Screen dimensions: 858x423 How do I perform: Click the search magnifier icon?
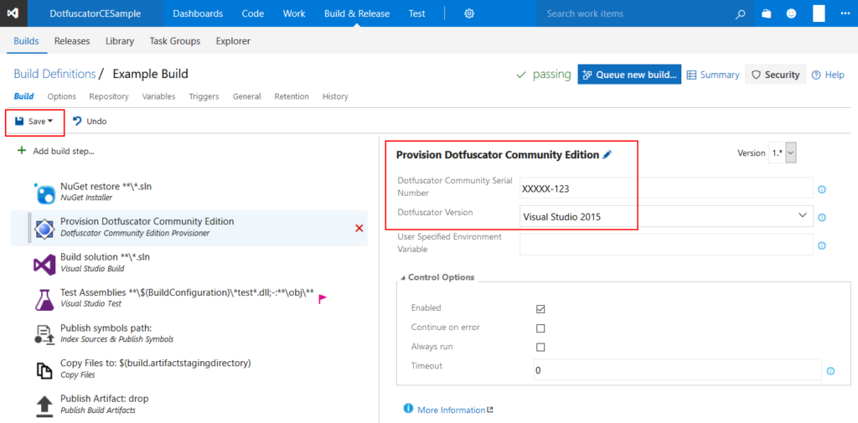741,14
